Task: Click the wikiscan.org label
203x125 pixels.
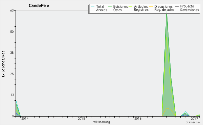Action: tap(101, 122)
